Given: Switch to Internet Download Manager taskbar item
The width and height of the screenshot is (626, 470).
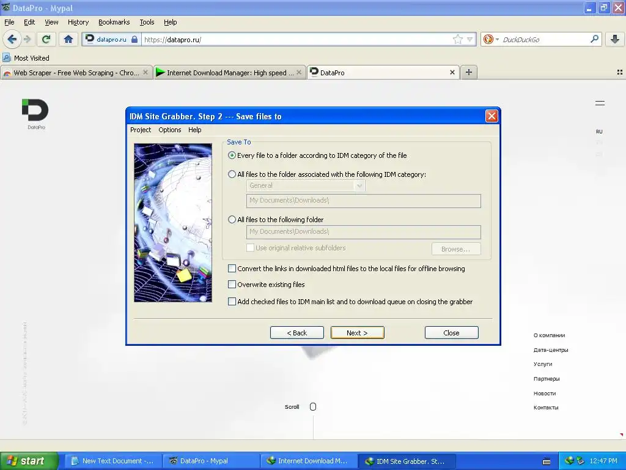Looking at the screenshot, I should (x=309, y=461).
